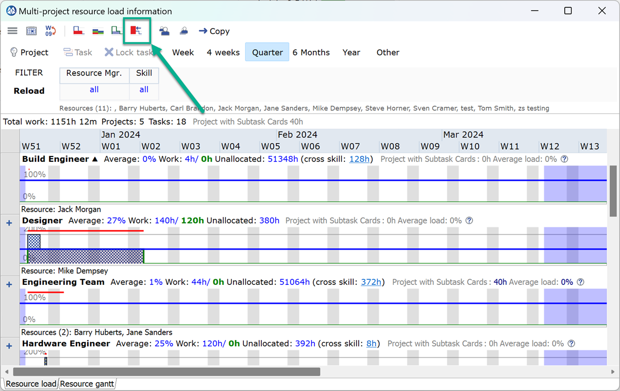The image size is (620, 391).
Task: Expand the Hardware Engineer row plus sign
Action: click(x=9, y=346)
